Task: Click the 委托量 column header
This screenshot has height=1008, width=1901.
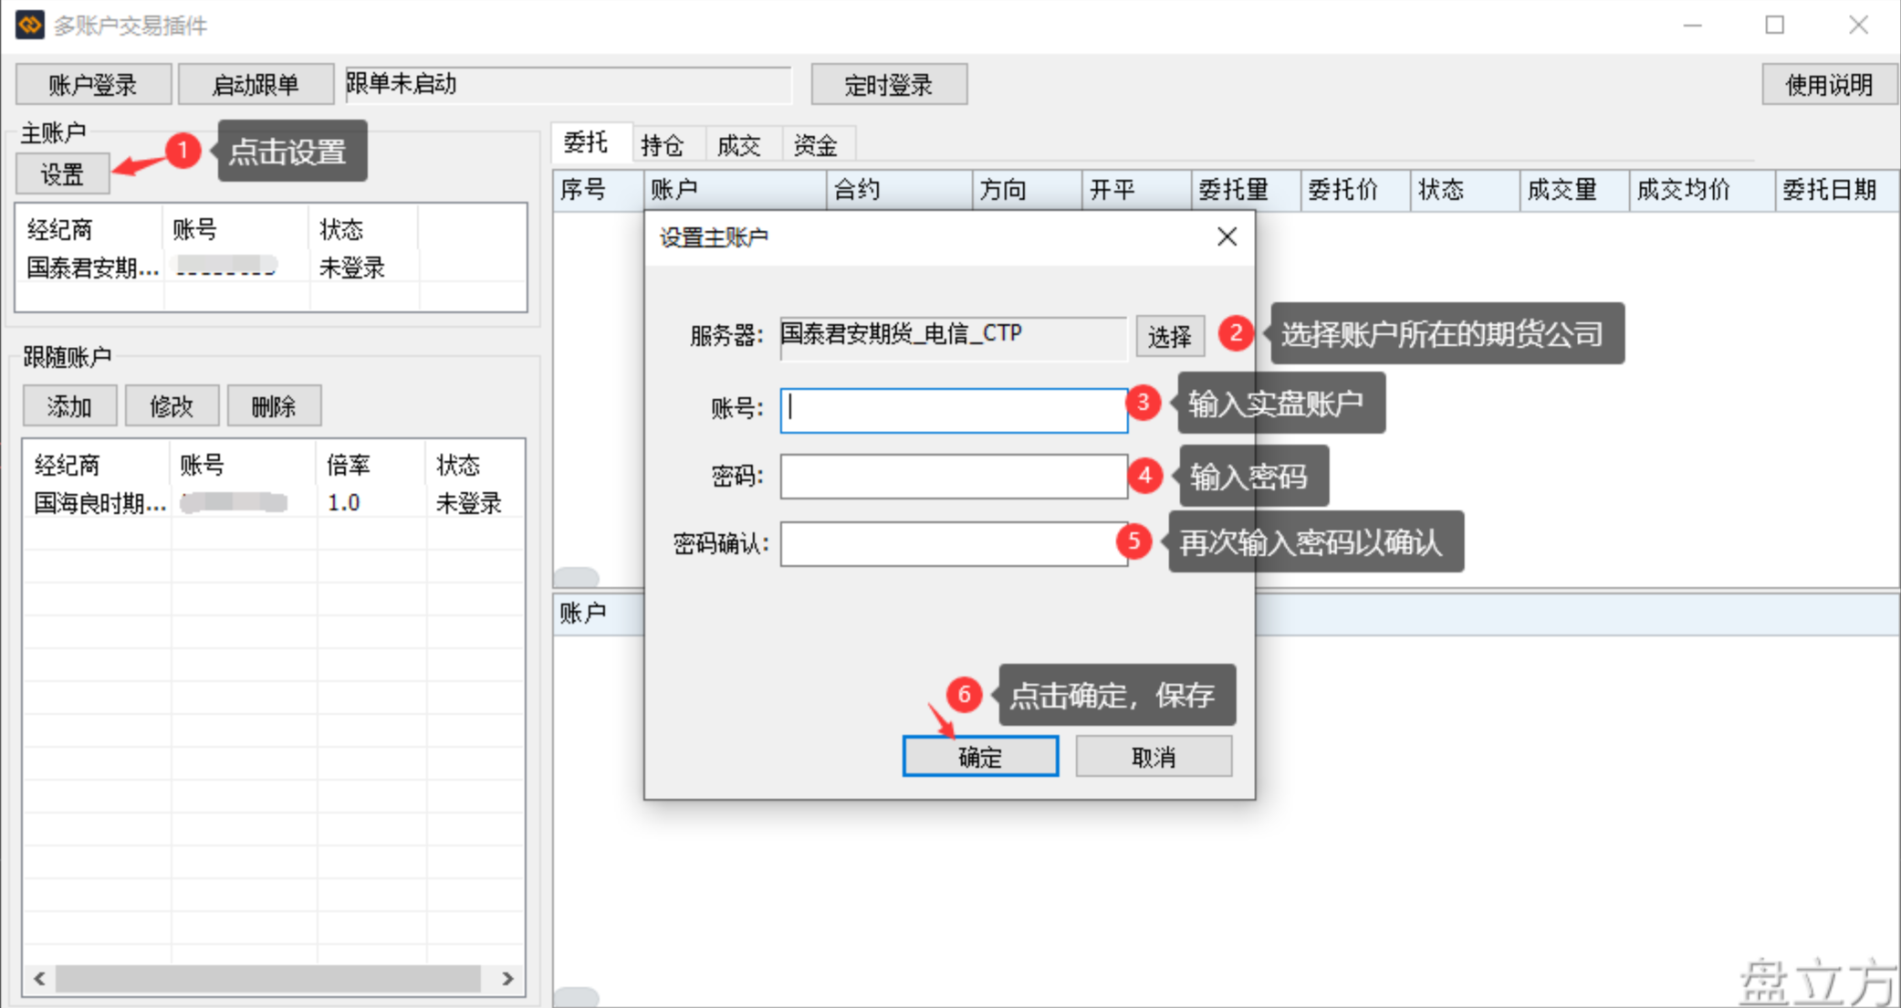Action: click(x=1246, y=190)
